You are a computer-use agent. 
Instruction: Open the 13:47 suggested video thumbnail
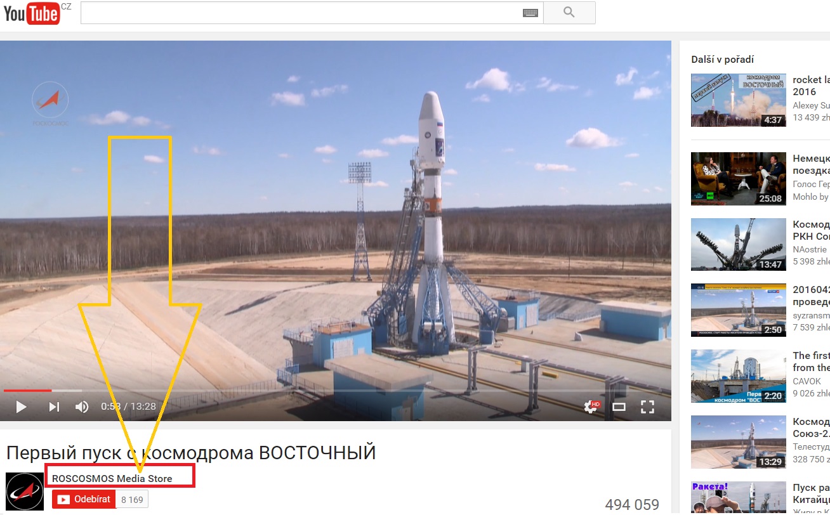tap(739, 245)
